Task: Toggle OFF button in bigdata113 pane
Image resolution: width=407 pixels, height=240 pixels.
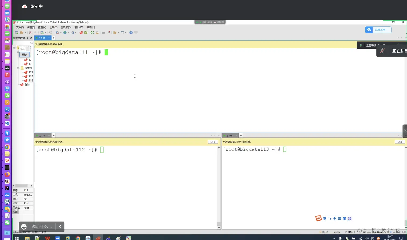Action: click(400, 142)
